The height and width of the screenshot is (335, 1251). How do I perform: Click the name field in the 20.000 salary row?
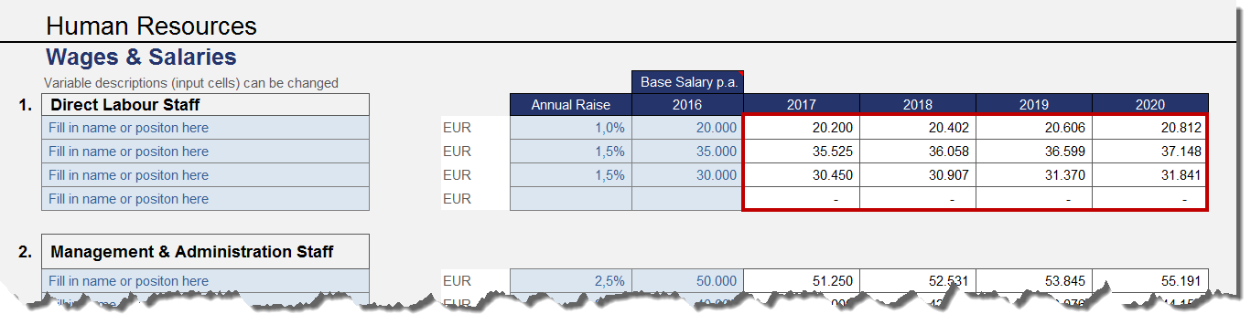tap(205, 128)
